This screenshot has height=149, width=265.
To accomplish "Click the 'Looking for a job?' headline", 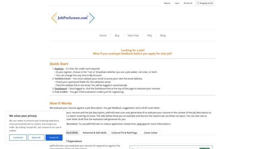I will tap(132, 50).
